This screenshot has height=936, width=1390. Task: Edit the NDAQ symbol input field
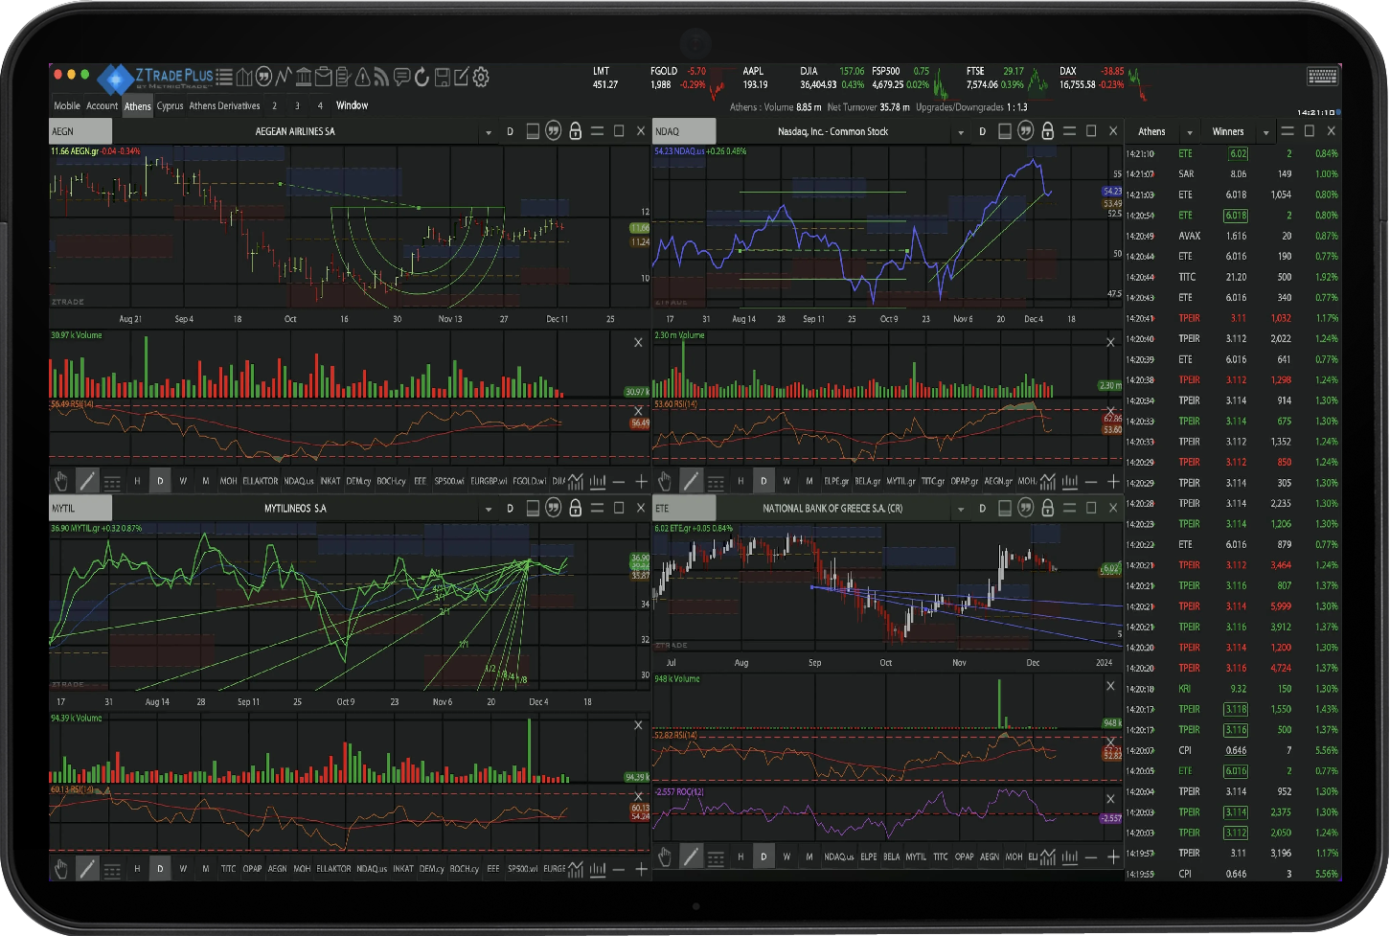pyautogui.click(x=684, y=131)
